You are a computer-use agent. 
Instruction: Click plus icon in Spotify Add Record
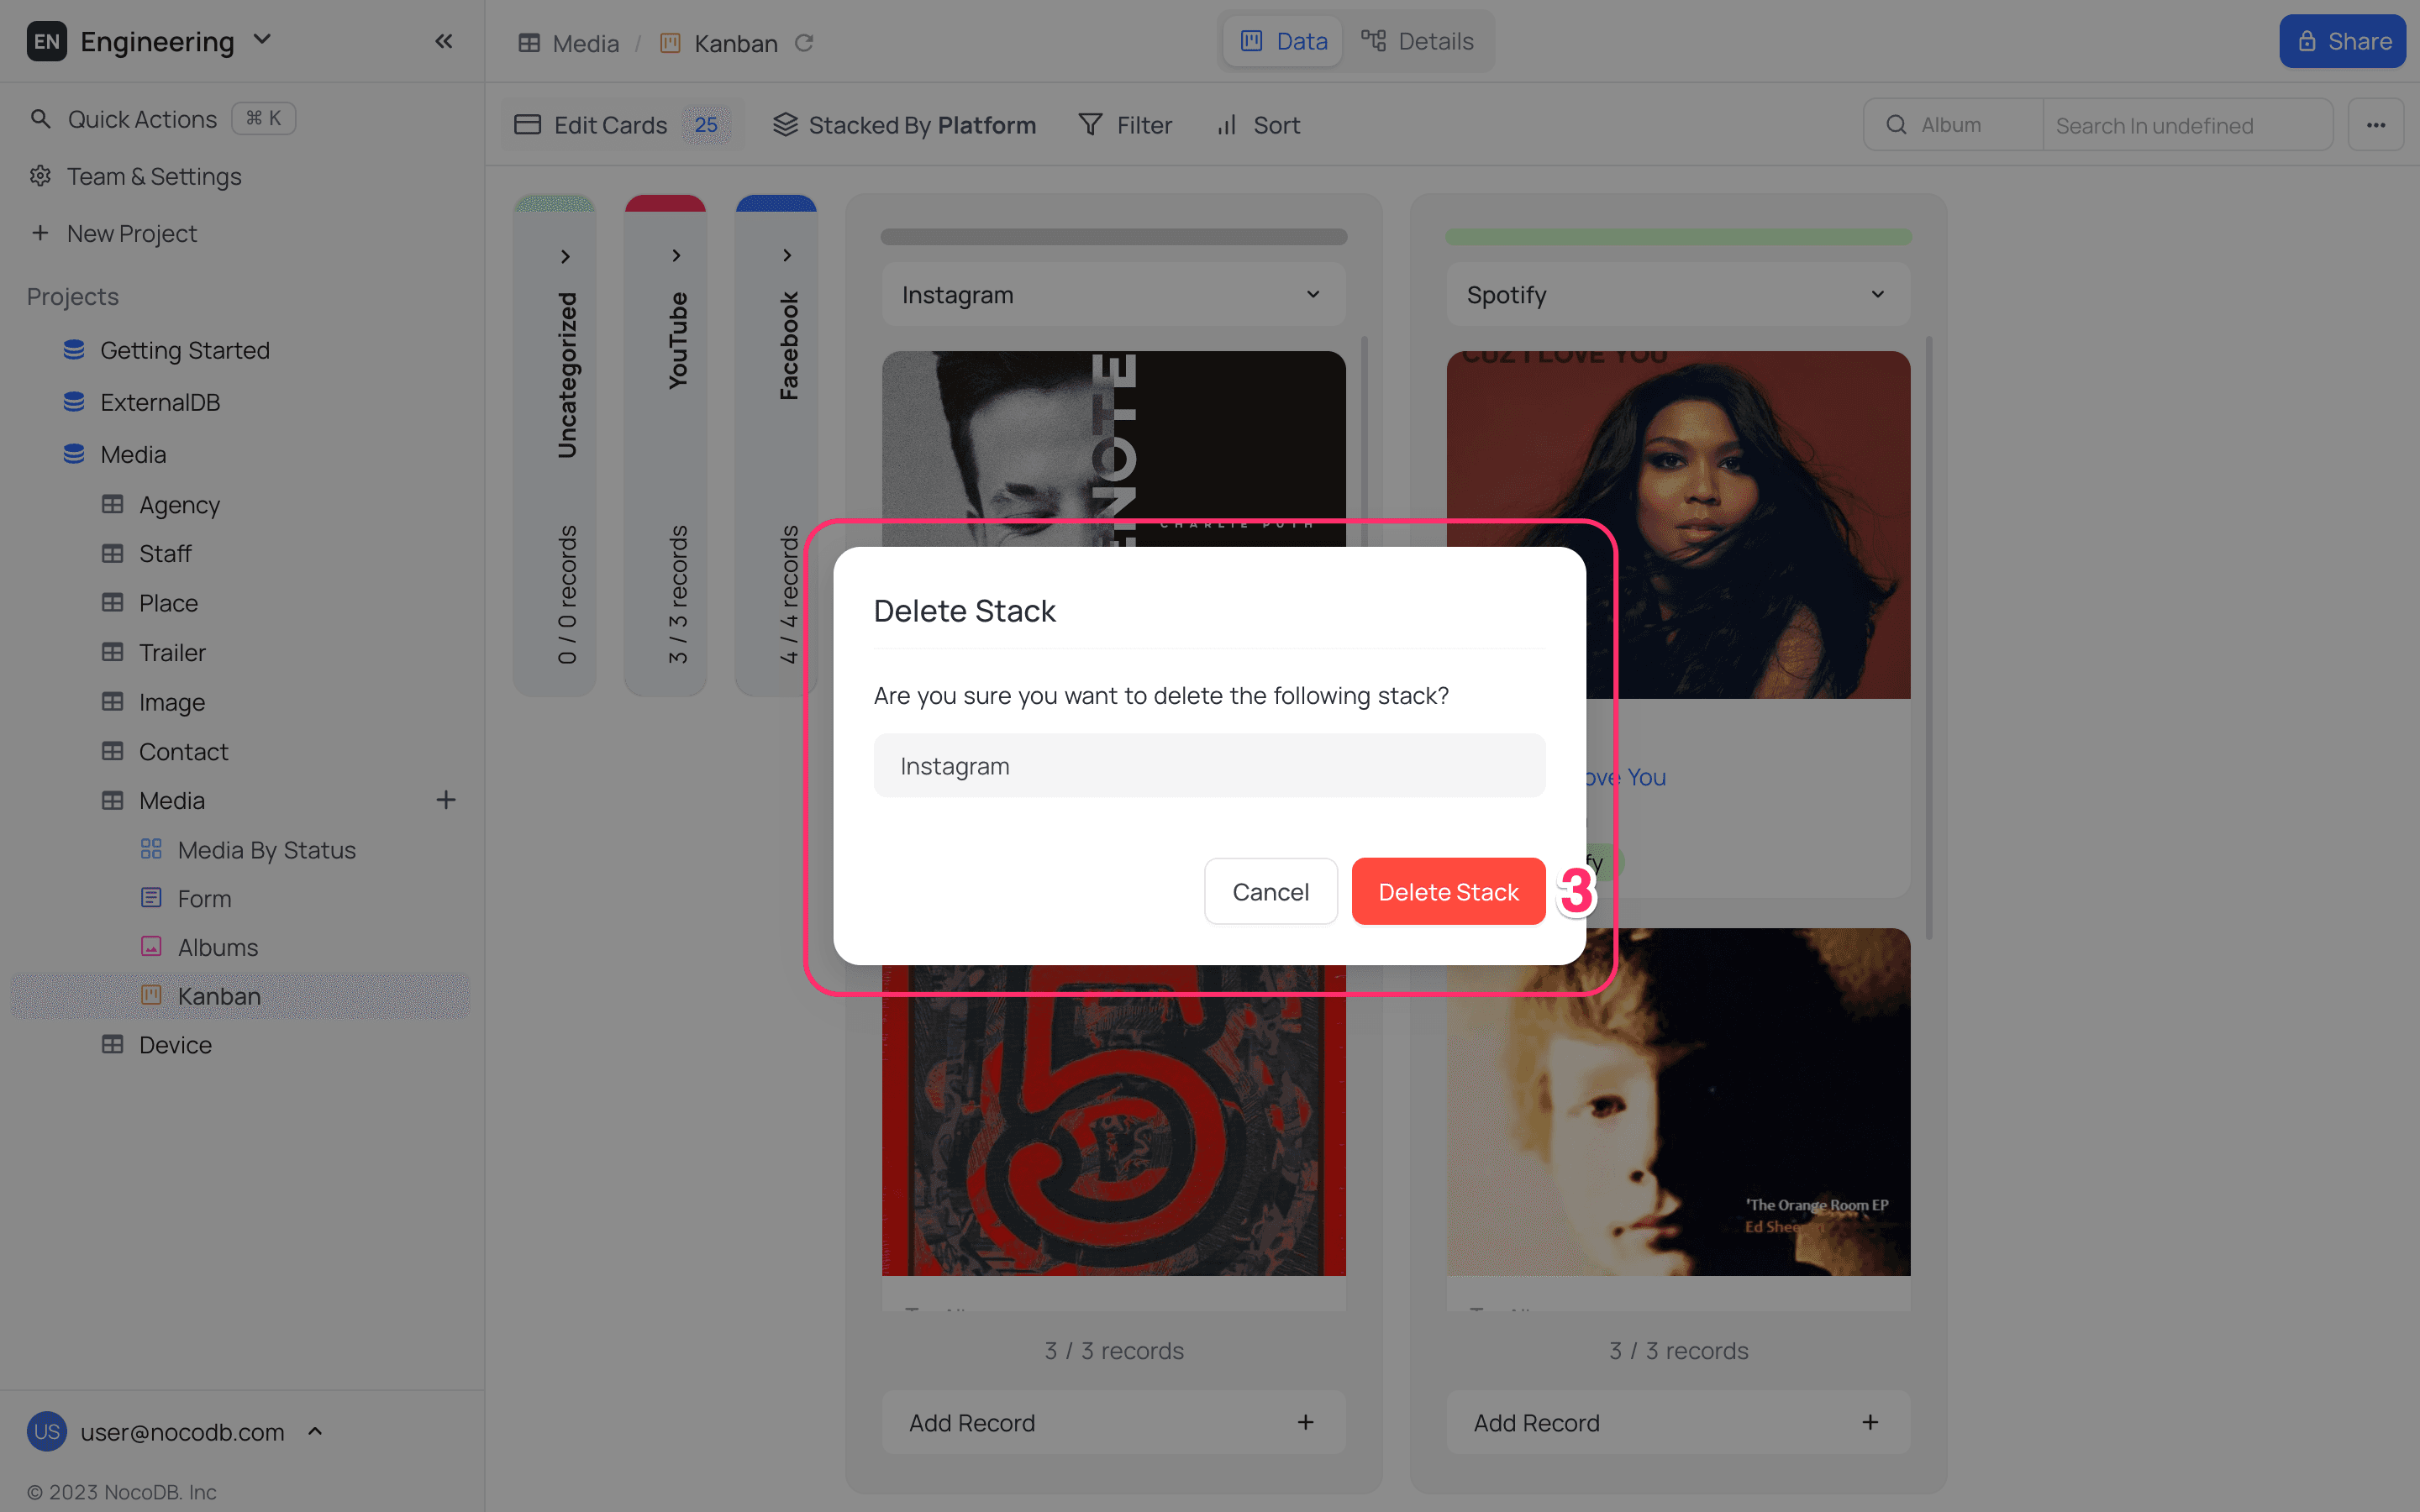(x=1869, y=1422)
